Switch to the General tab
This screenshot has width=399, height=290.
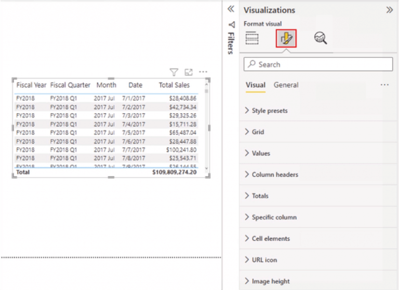click(x=286, y=85)
